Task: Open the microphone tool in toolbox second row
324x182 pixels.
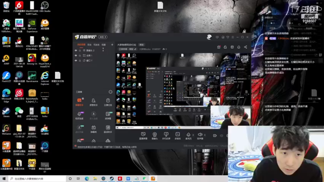Action: 79,116
